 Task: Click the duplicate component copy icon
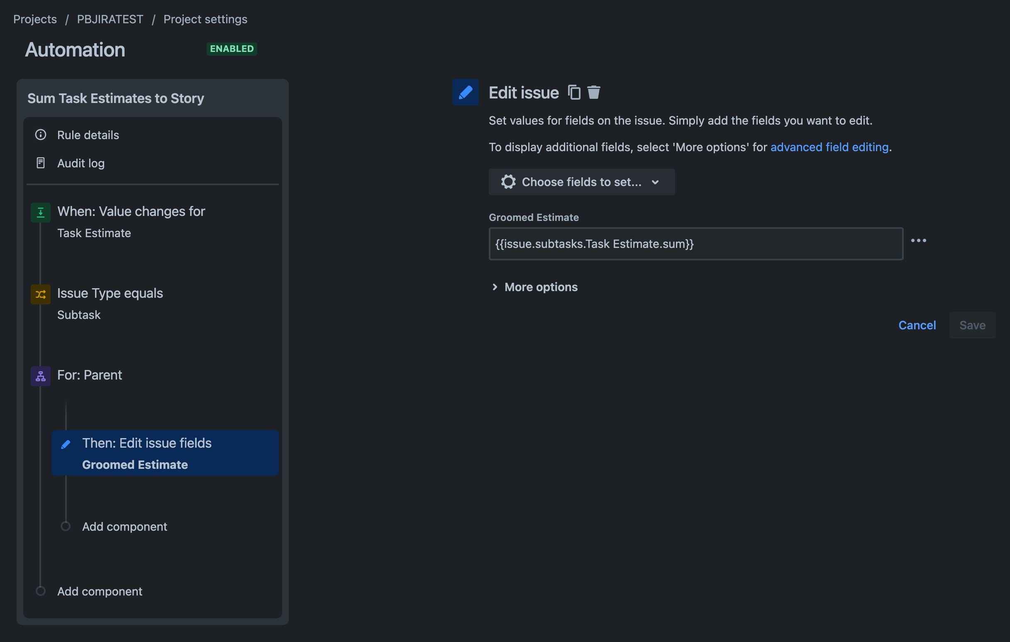pyautogui.click(x=574, y=92)
